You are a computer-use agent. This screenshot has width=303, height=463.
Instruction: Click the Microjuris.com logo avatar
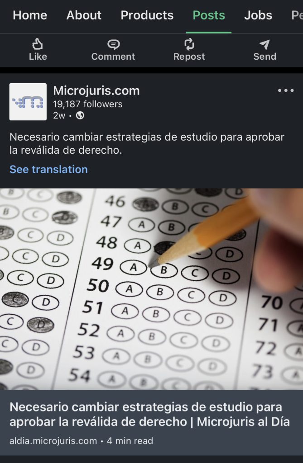tap(28, 102)
